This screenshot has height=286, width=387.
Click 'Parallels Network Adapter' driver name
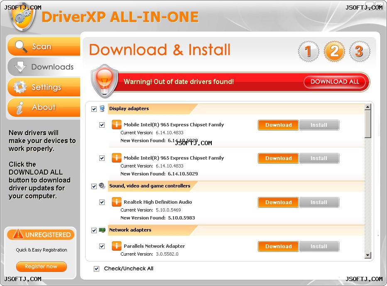pyautogui.click(x=154, y=246)
